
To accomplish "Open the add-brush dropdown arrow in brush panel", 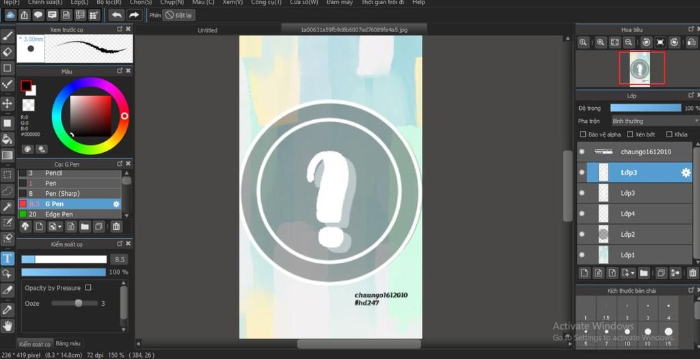I will pos(59,227).
